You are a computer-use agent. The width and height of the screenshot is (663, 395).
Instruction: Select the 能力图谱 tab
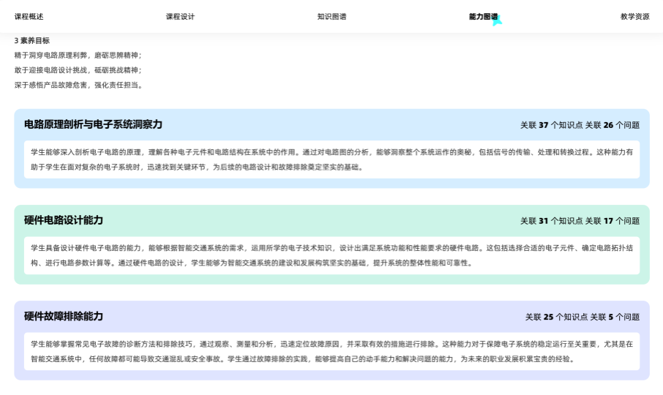[483, 16]
